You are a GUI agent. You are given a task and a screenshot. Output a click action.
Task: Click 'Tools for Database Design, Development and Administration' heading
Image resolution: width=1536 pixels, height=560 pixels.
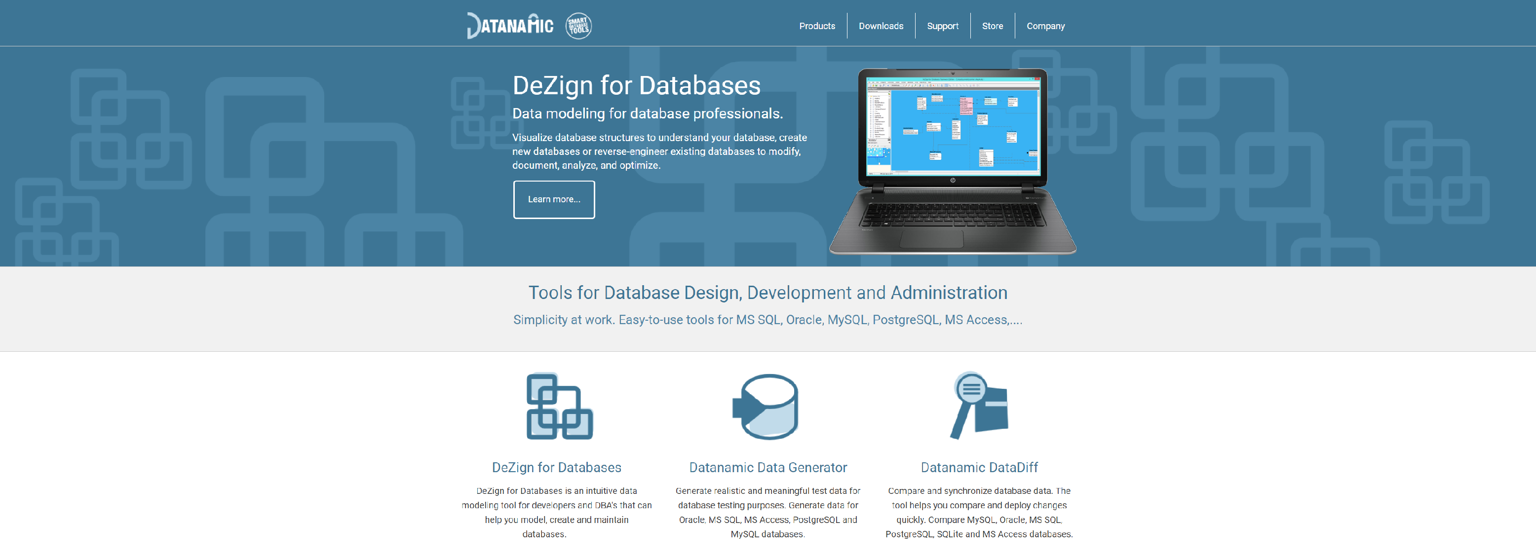click(768, 293)
